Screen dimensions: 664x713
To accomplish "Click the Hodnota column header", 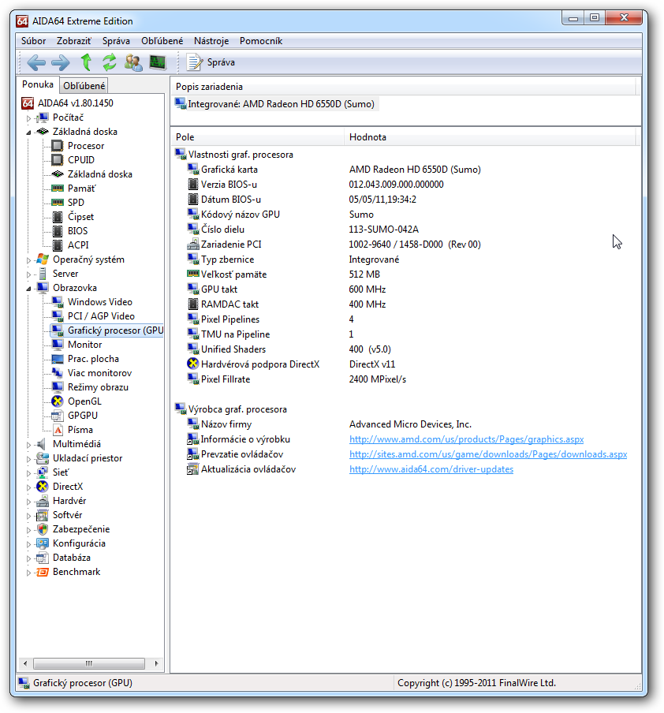I will tap(491, 137).
